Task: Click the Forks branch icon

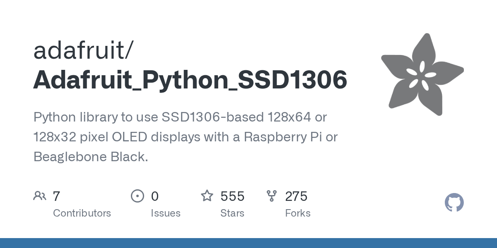Action: [272, 196]
